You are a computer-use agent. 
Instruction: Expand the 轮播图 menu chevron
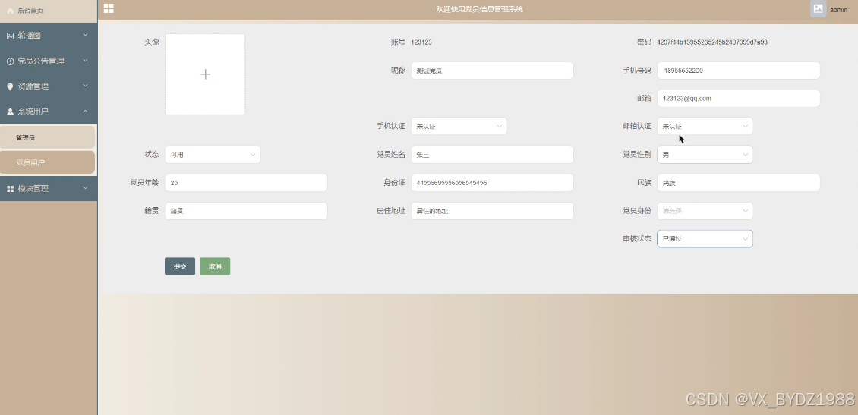[85, 36]
